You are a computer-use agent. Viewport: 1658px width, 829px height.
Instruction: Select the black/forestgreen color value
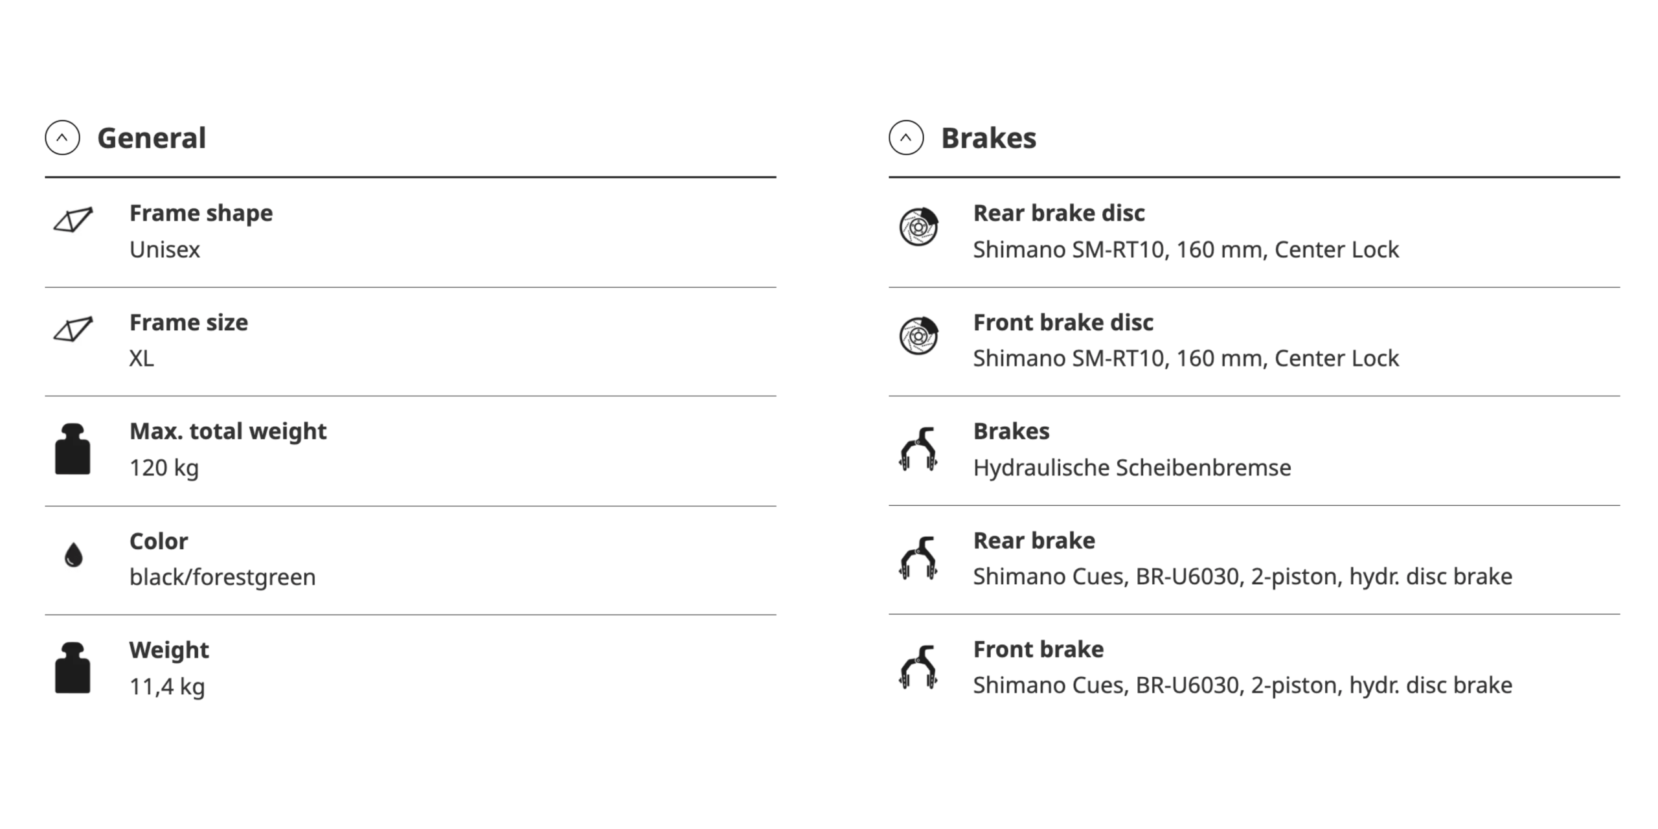[222, 577]
